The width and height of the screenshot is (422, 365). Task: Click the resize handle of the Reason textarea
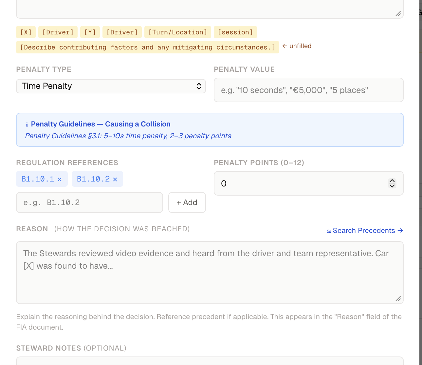click(398, 298)
